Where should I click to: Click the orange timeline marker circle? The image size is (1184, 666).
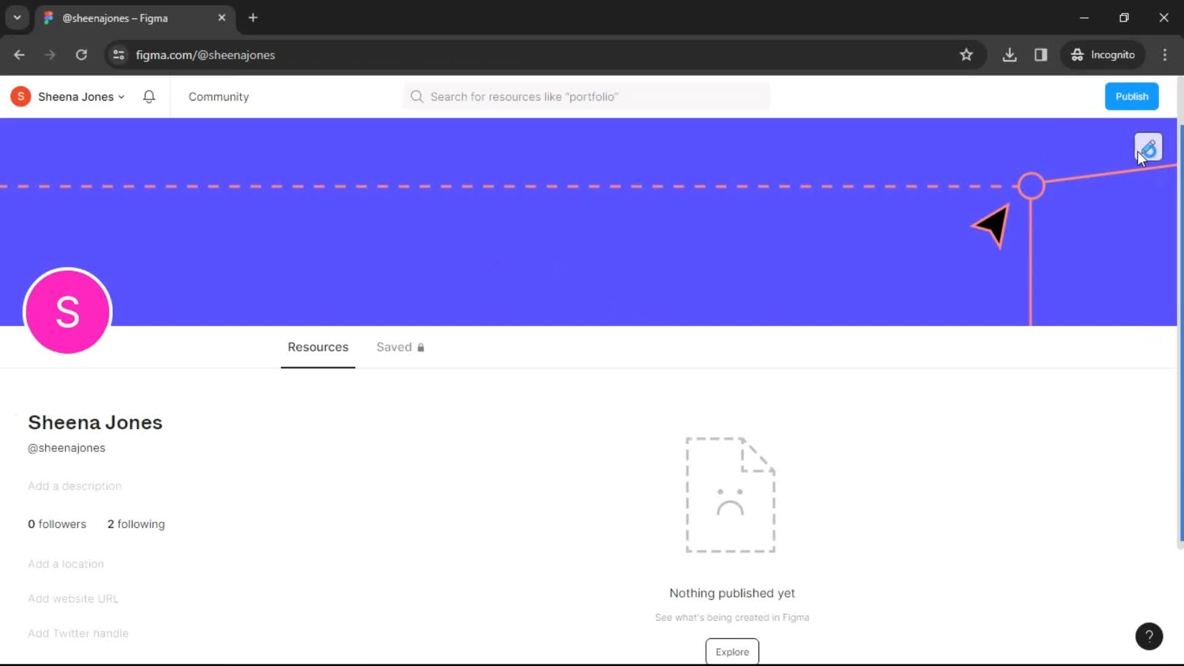click(1029, 186)
